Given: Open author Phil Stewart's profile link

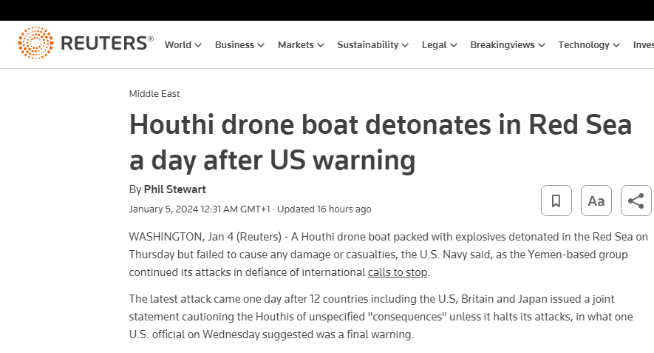Looking at the screenshot, I should (174, 189).
